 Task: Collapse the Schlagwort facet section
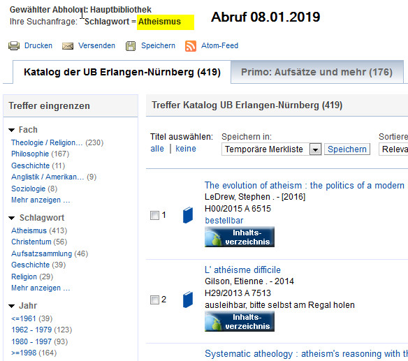[x=12, y=218]
